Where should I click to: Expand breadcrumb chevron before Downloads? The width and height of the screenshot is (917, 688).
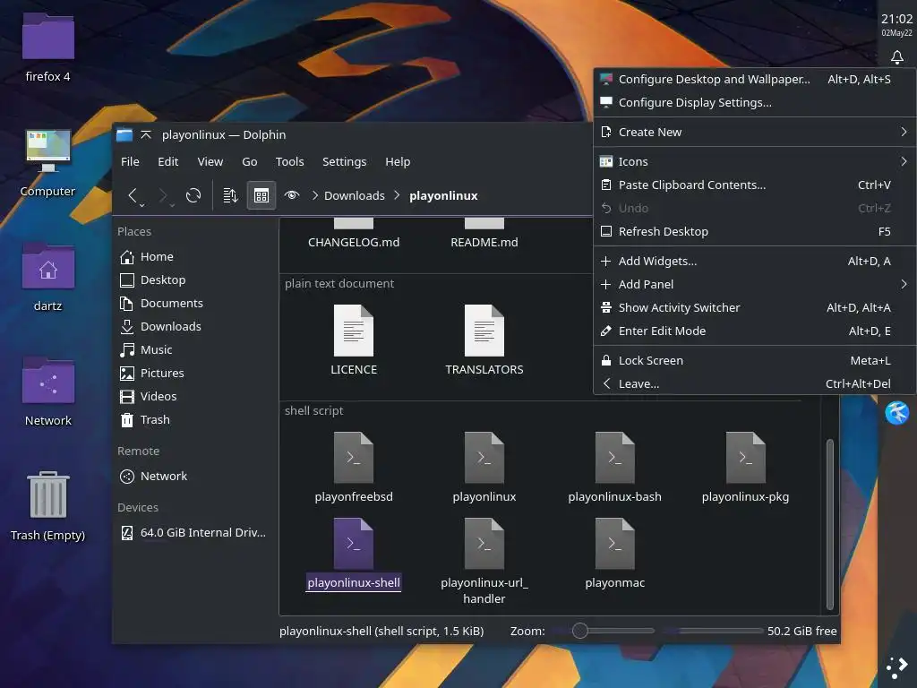pyautogui.click(x=314, y=195)
